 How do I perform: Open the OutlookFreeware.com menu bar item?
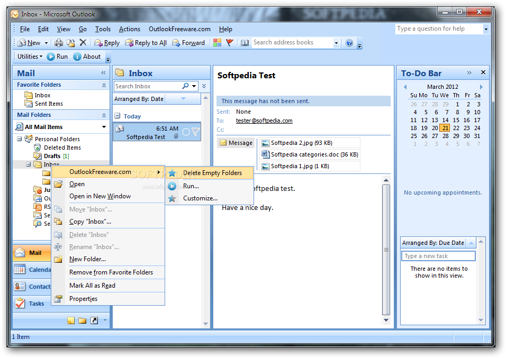179,29
